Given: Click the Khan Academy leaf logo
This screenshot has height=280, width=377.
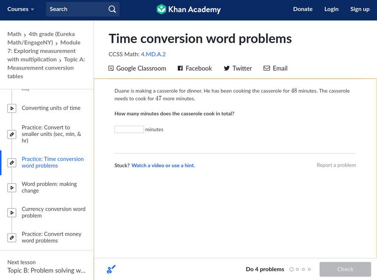Looking at the screenshot, I should [163, 8].
